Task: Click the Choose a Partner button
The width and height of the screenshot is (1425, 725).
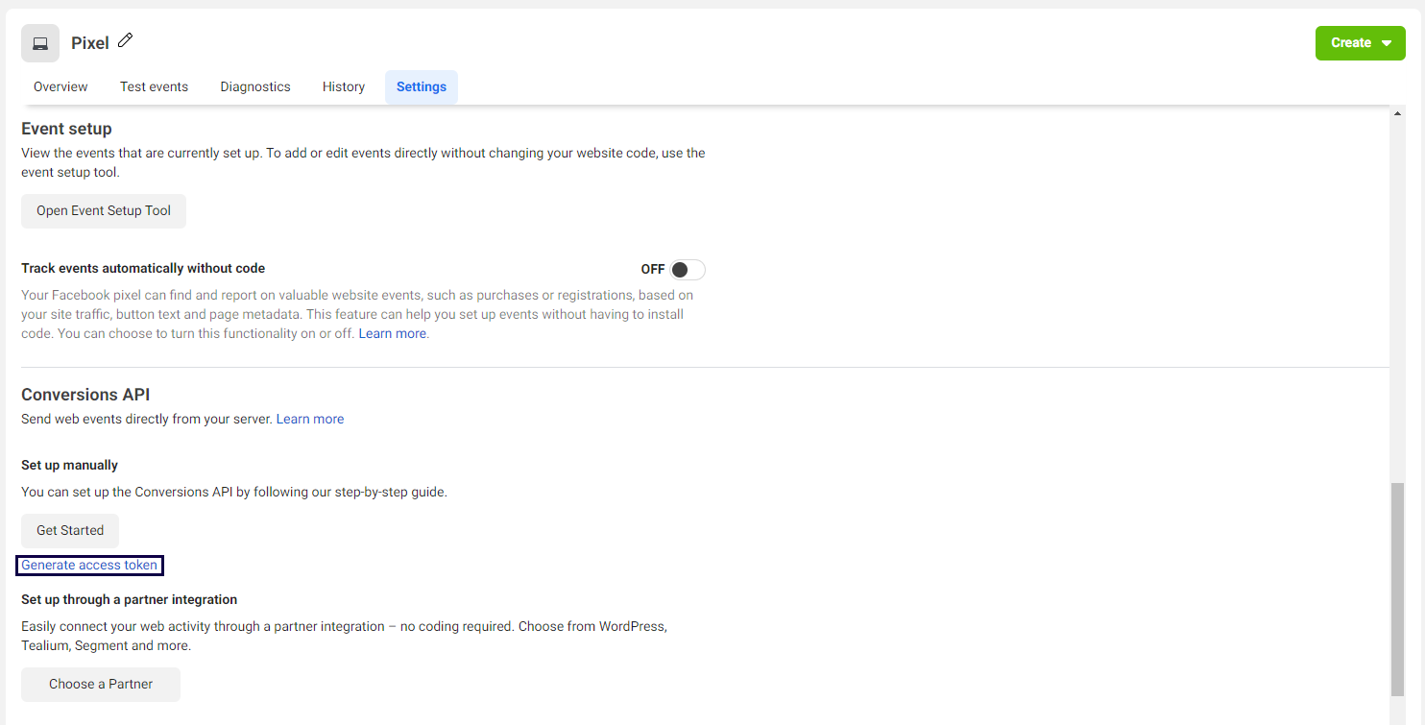Action: 100,684
